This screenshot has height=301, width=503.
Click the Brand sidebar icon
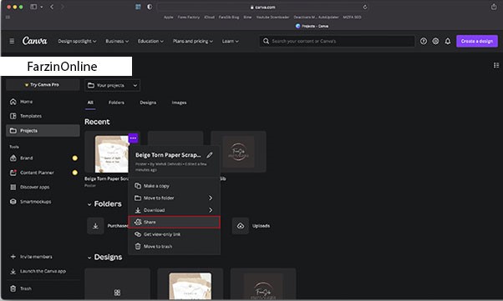[x=13, y=158]
